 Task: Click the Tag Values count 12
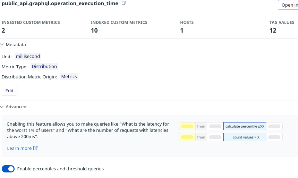tap(273, 31)
